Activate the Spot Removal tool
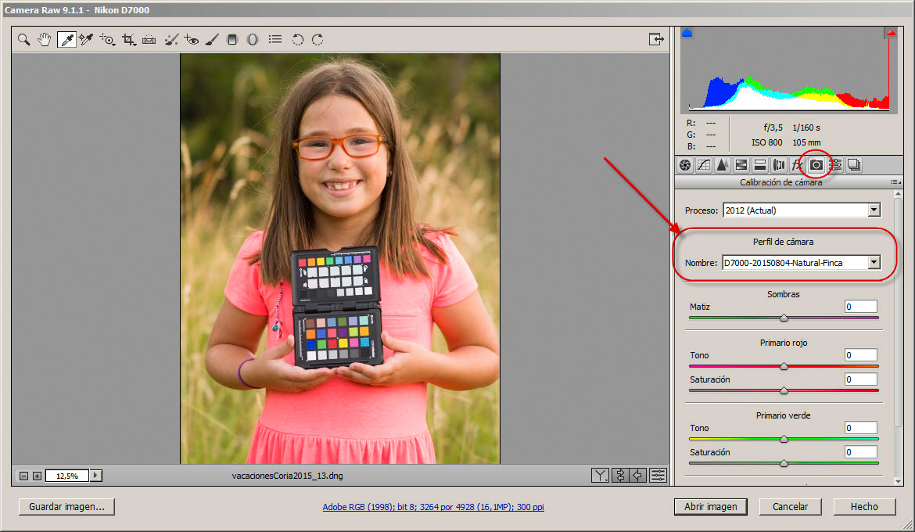 pyautogui.click(x=171, y=39)
